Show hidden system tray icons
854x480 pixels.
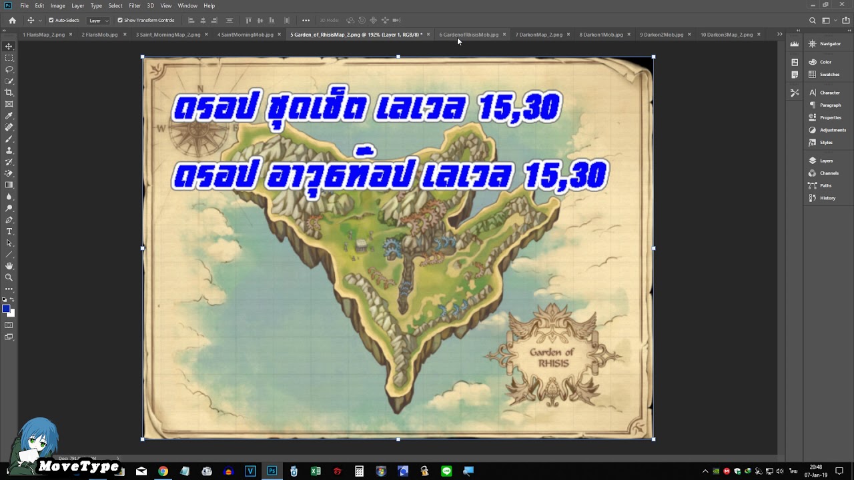[705, 471]
